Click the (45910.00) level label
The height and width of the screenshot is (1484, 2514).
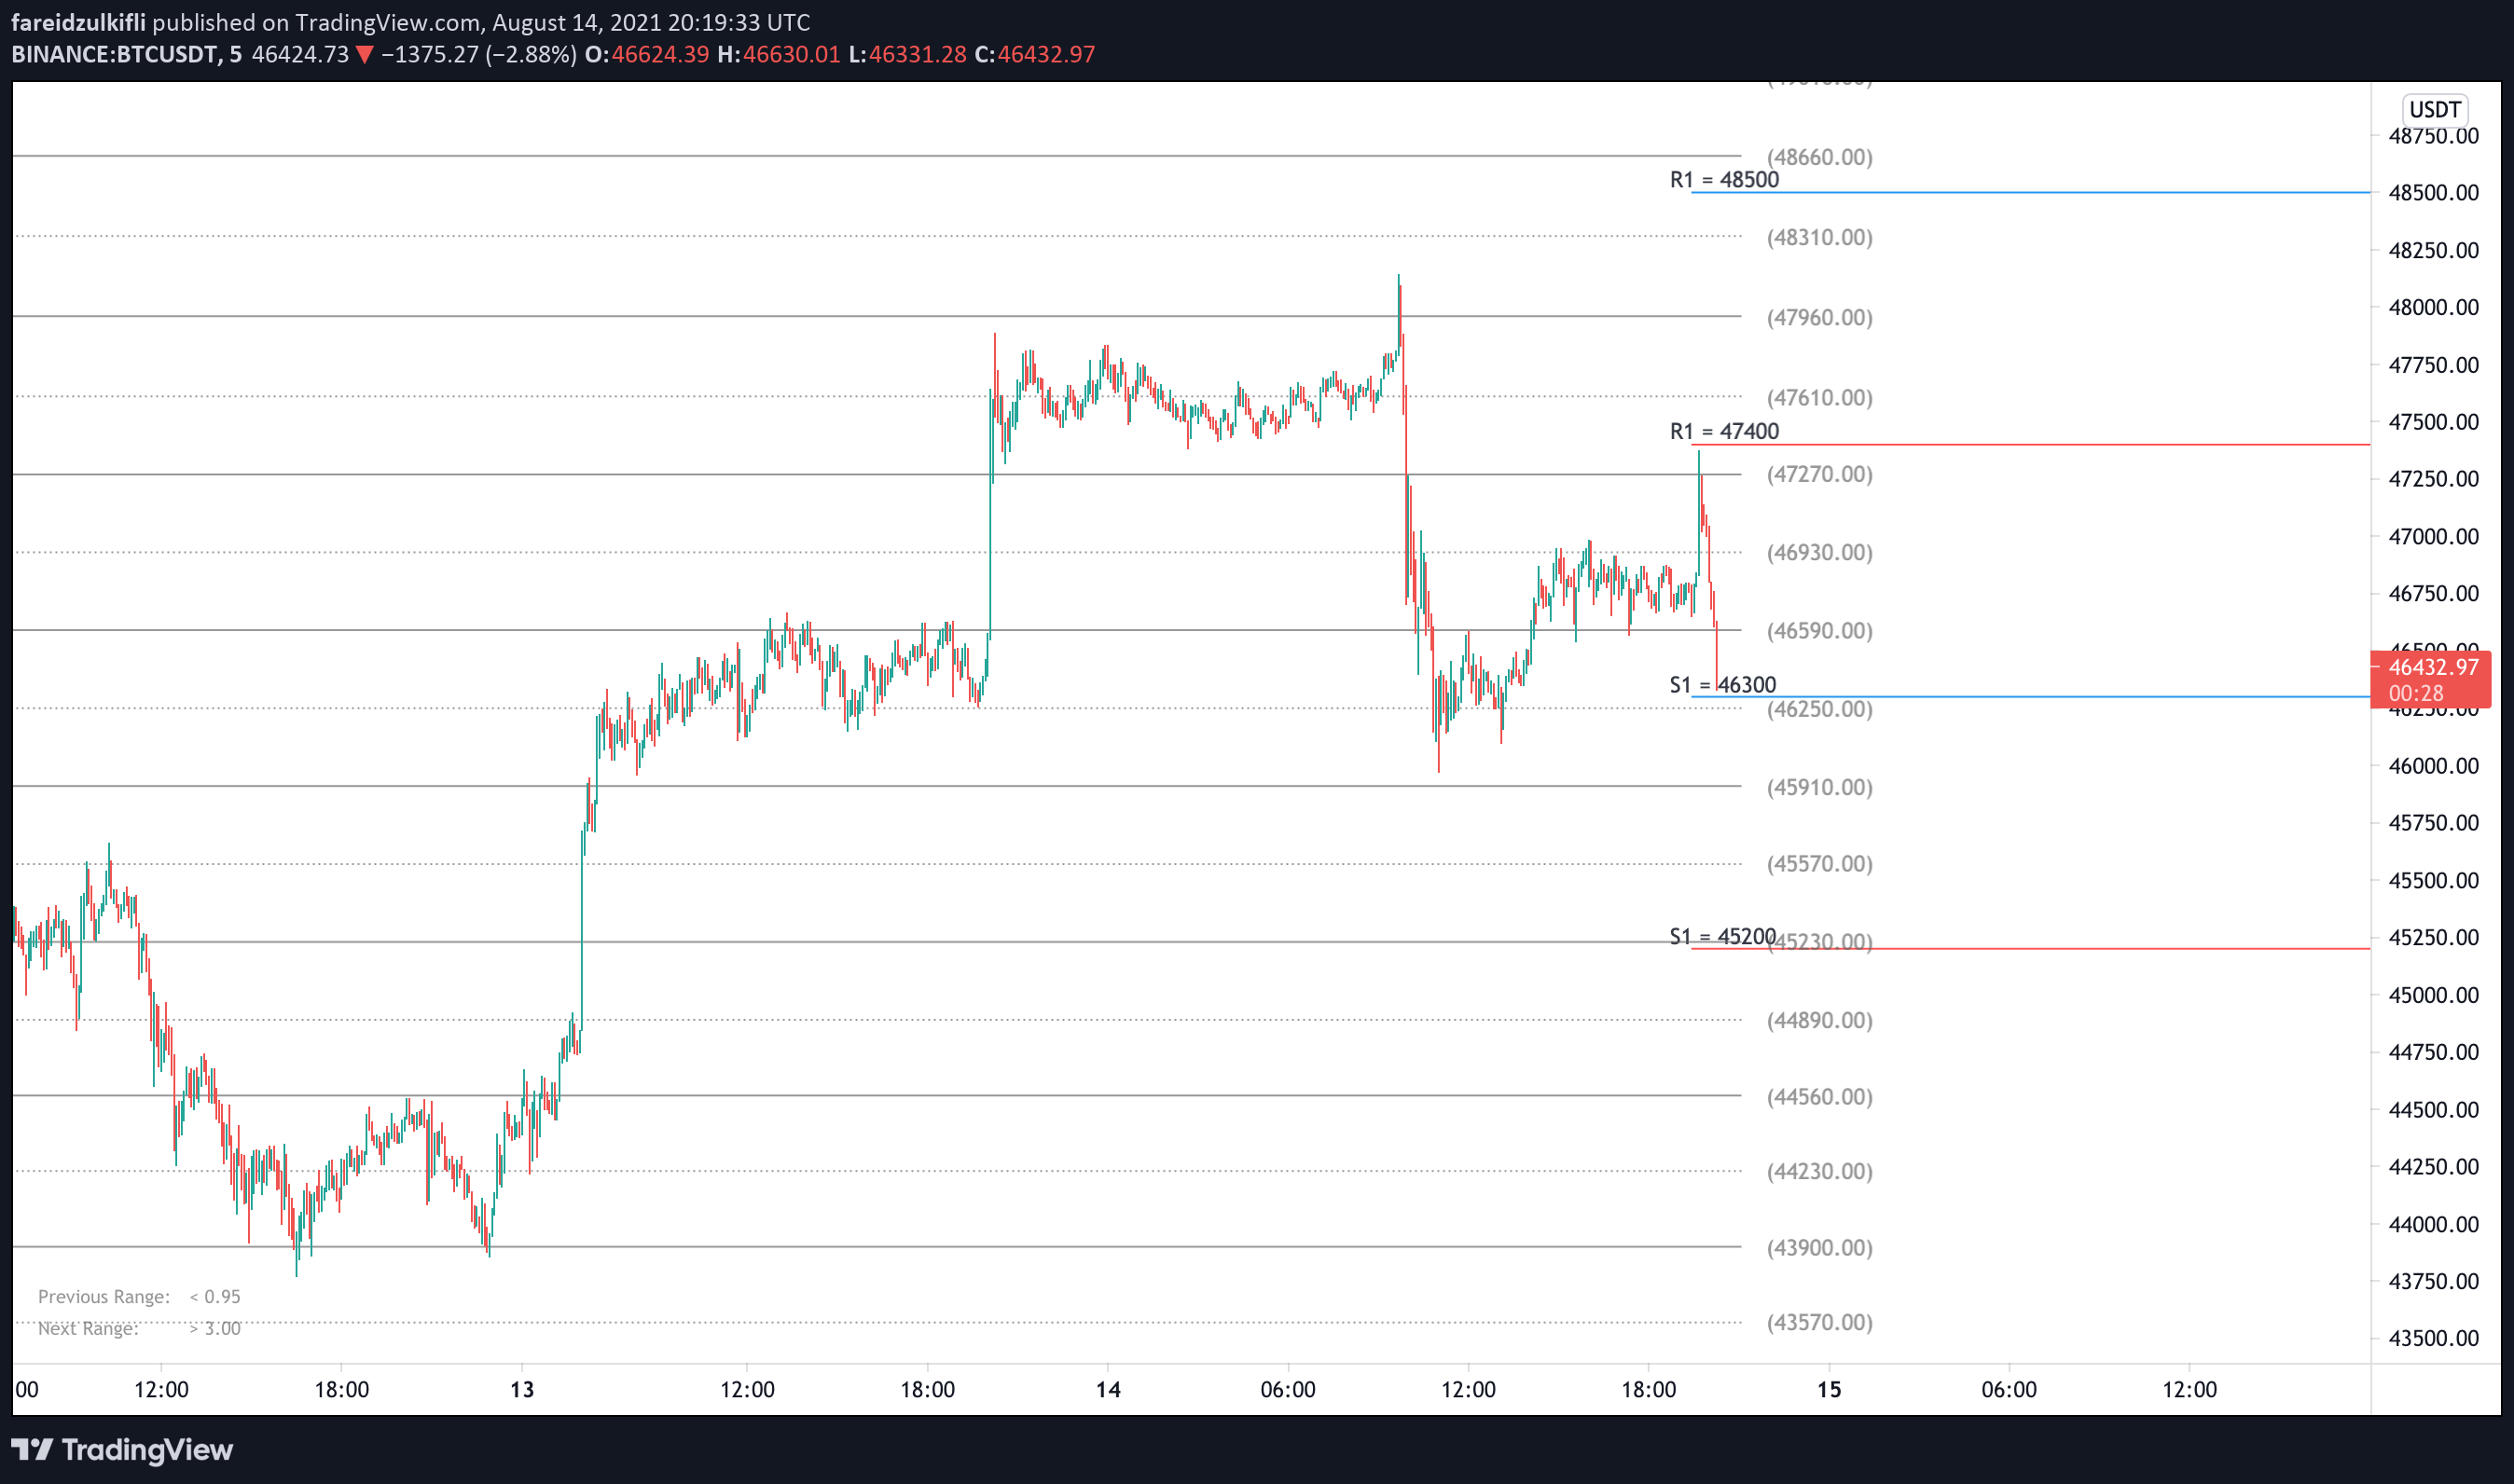[x=1818, y=787]
